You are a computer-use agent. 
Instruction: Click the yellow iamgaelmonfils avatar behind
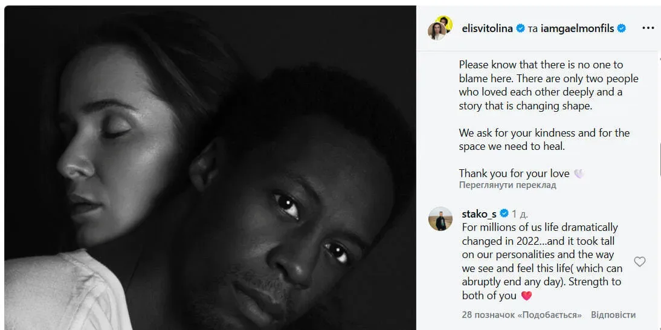click(445, 22)
